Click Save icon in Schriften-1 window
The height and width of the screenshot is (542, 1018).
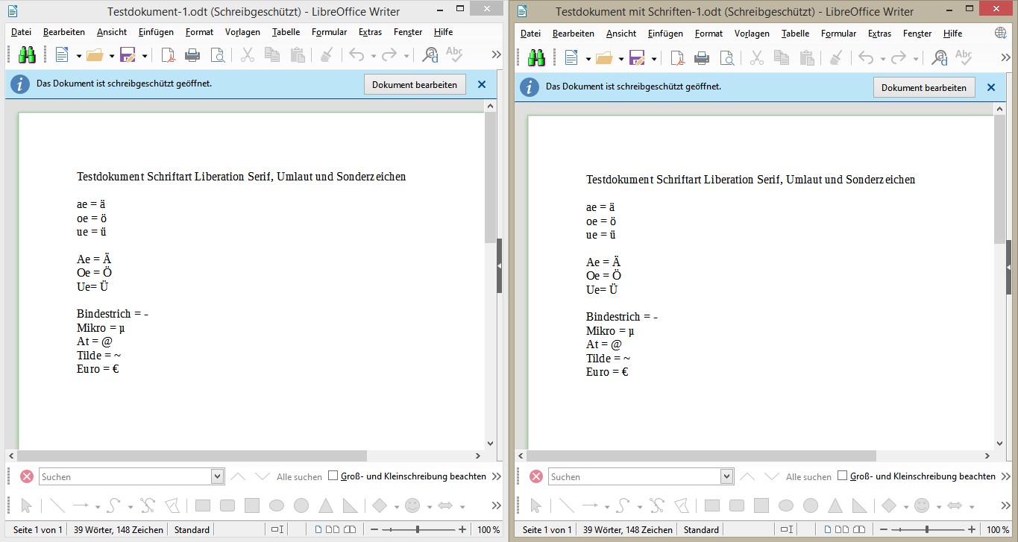coord(637,58)
